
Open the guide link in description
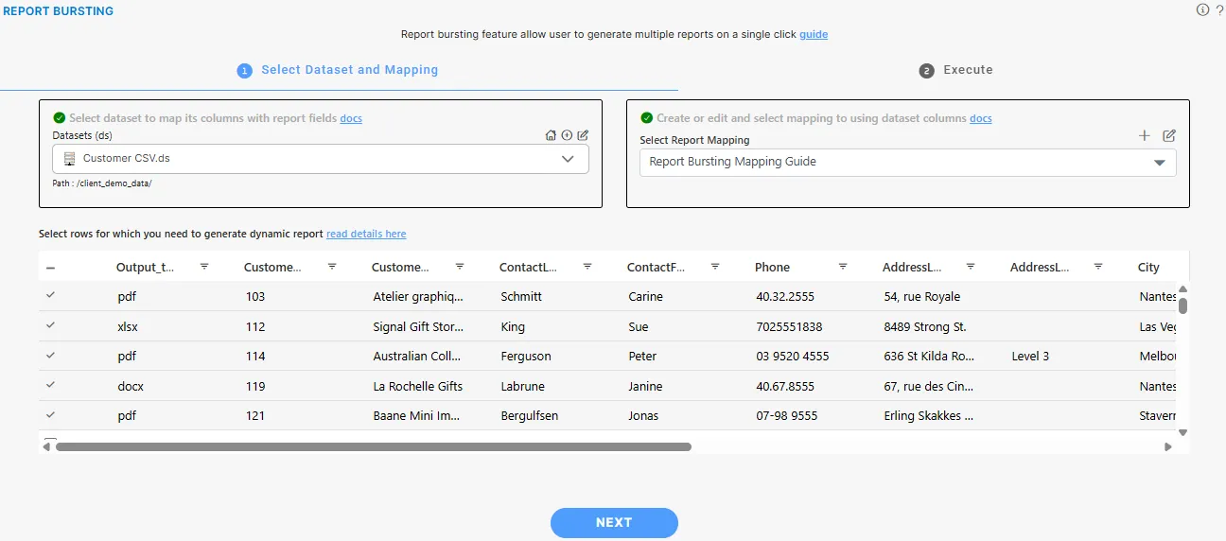(814, 34)
